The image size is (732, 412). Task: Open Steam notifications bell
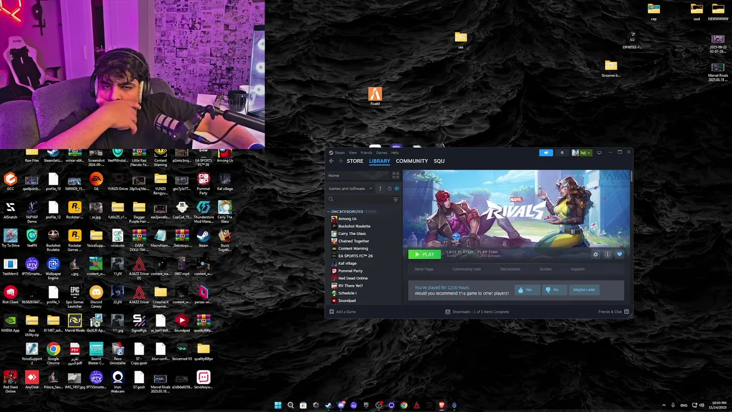pyautogui.click(x=562, y=153)
